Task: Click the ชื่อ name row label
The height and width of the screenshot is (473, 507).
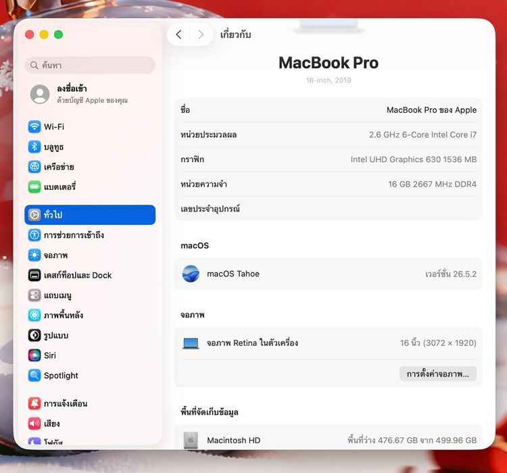Action: pyautogui.click(x=185, y=110)
